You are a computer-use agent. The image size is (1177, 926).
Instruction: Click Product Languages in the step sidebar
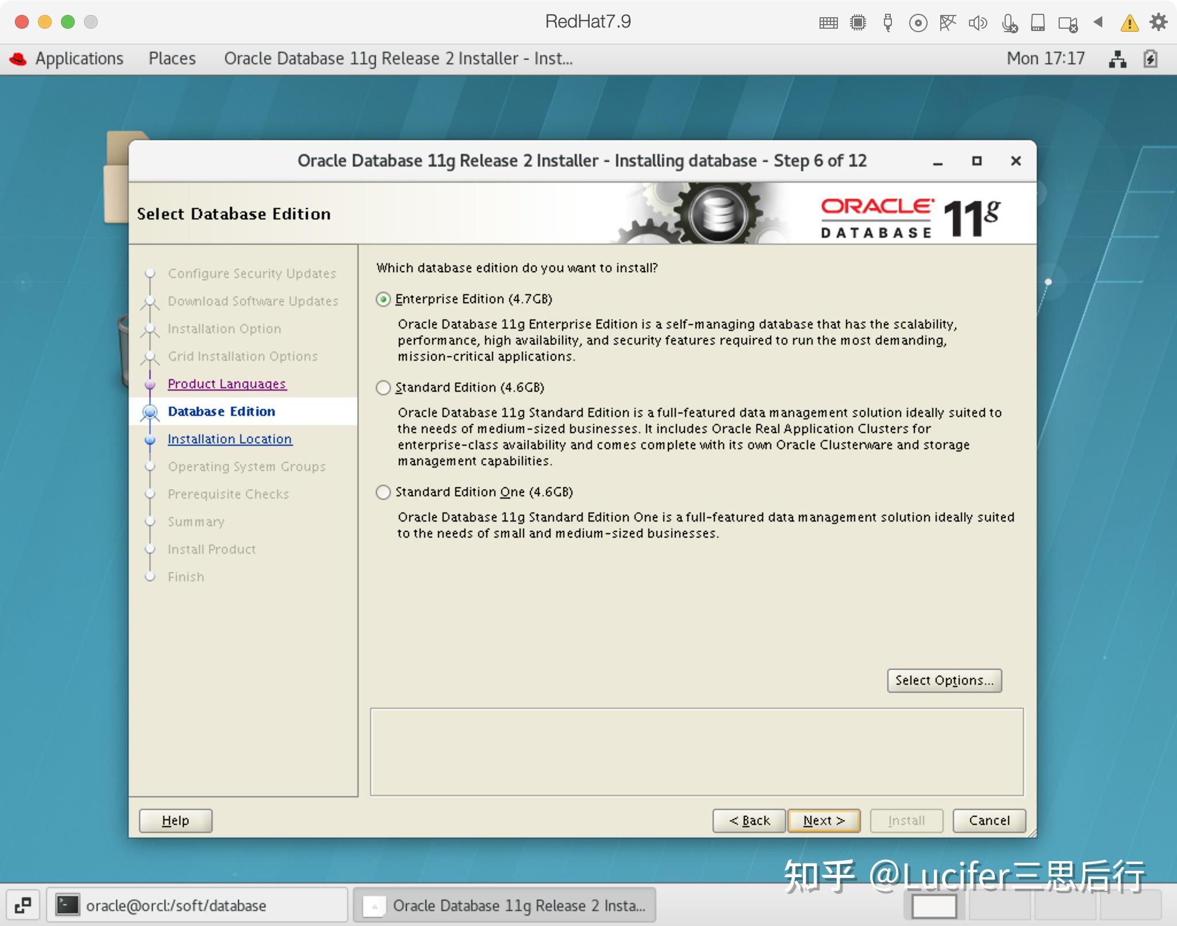point(227,384)
